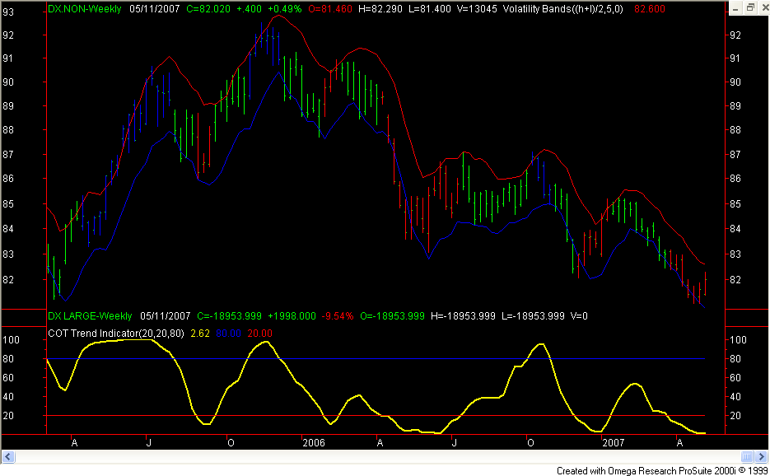Screen dimensions: 770x476
Task: Click the C=-18953.999 close value
Action: pyautogui.click(x=229, y=316)
